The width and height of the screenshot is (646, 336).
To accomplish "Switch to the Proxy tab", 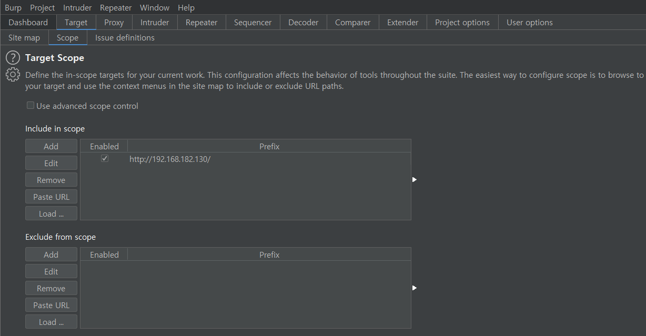I will click(114, 23).
